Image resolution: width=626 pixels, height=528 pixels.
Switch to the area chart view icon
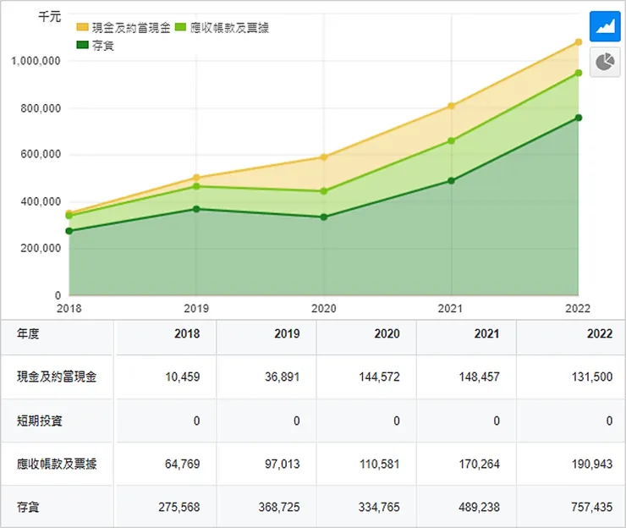tap(605, 26)
